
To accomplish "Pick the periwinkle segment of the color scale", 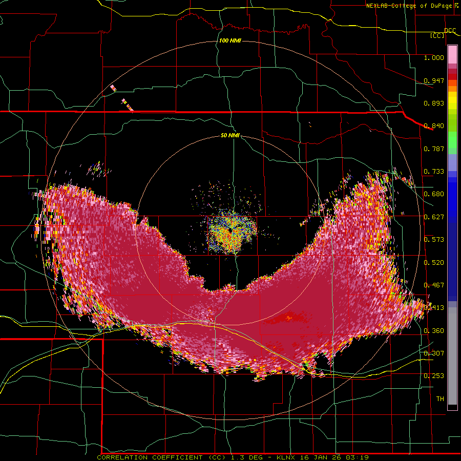I will pyautogui.click(x=452, y=162).
